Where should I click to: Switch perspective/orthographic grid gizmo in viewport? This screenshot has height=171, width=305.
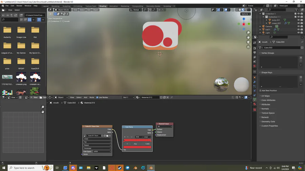pyautogui.click(x=248, y=47)
